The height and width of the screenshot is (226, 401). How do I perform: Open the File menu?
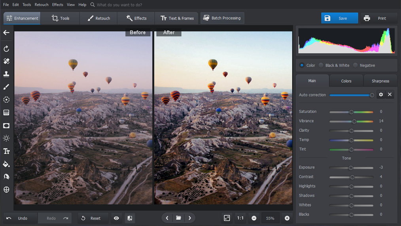(x=6, y=5)
